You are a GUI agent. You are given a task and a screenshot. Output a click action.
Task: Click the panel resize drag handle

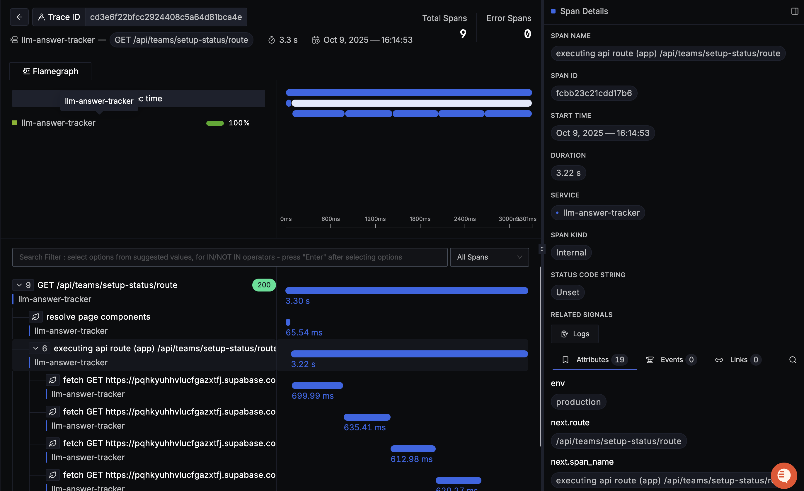coord(542,249)
